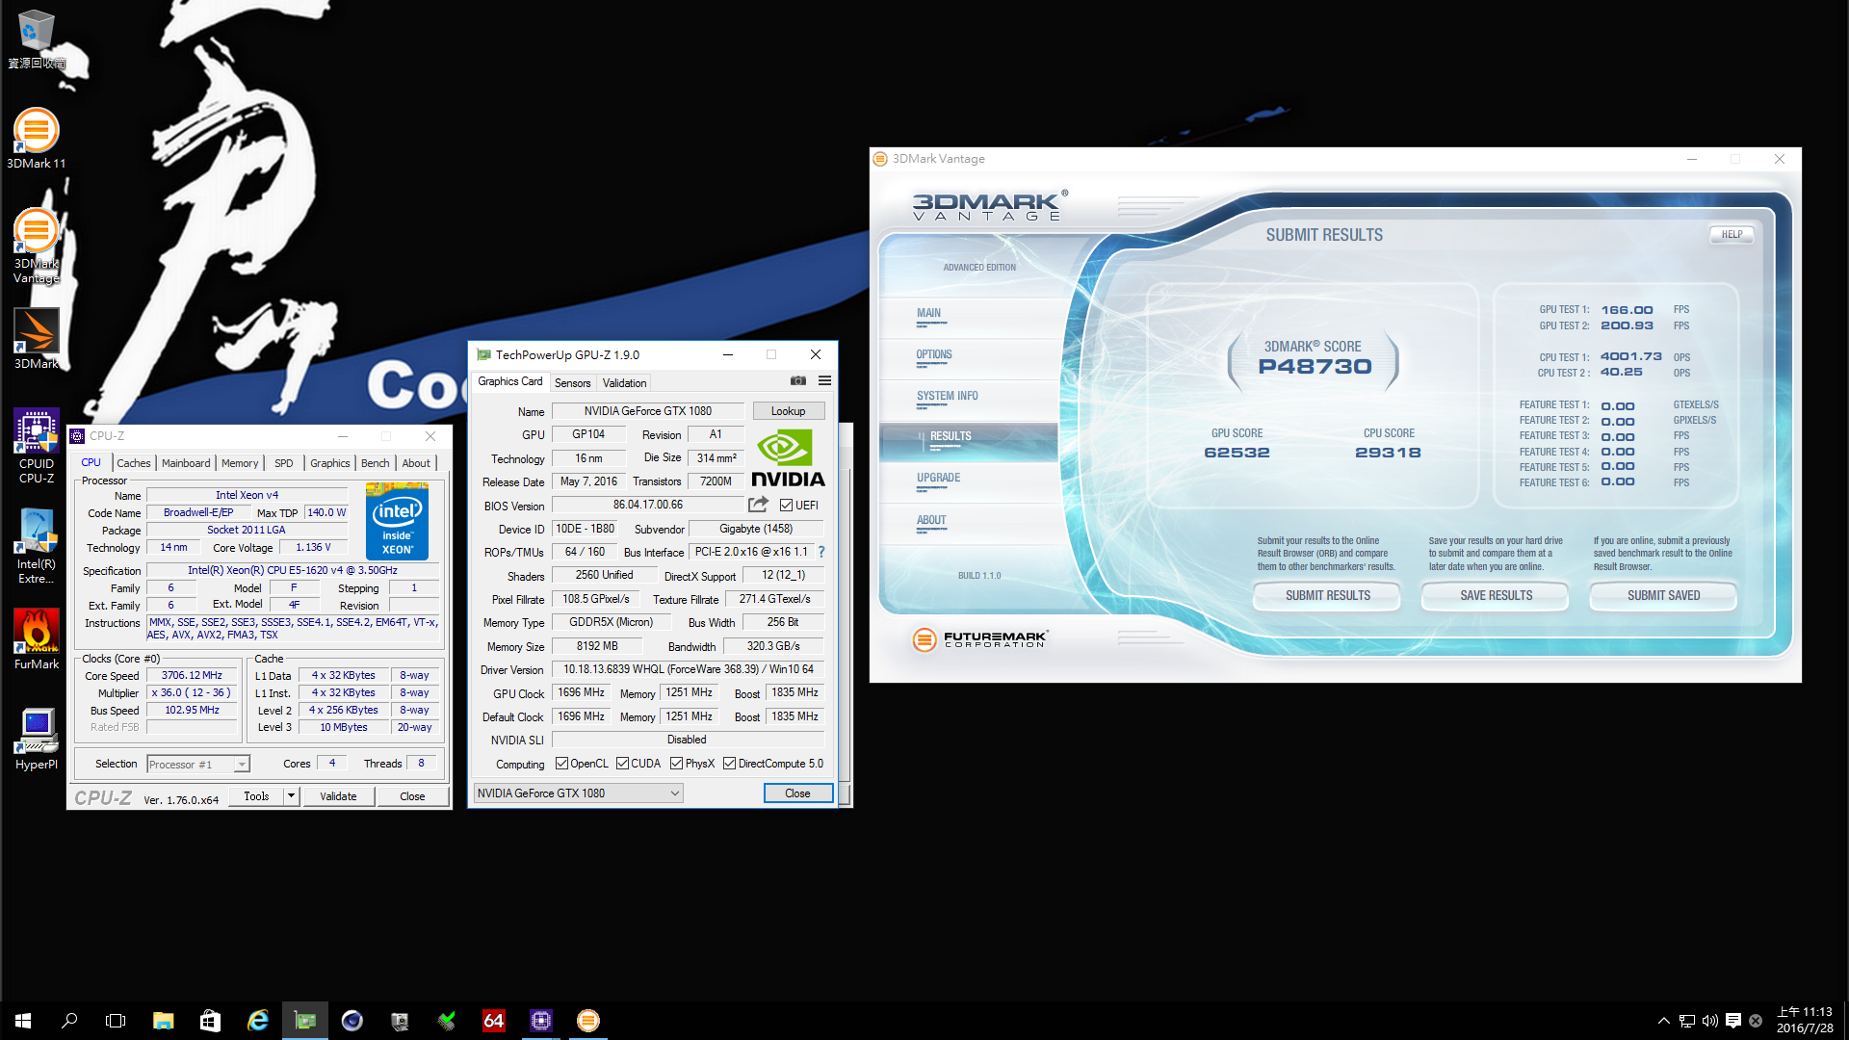The width and height of the screenshot is (1849, 1040).
Task: Click HELP button in 3DMark Vantage
Action: (x=1732, y=235)
